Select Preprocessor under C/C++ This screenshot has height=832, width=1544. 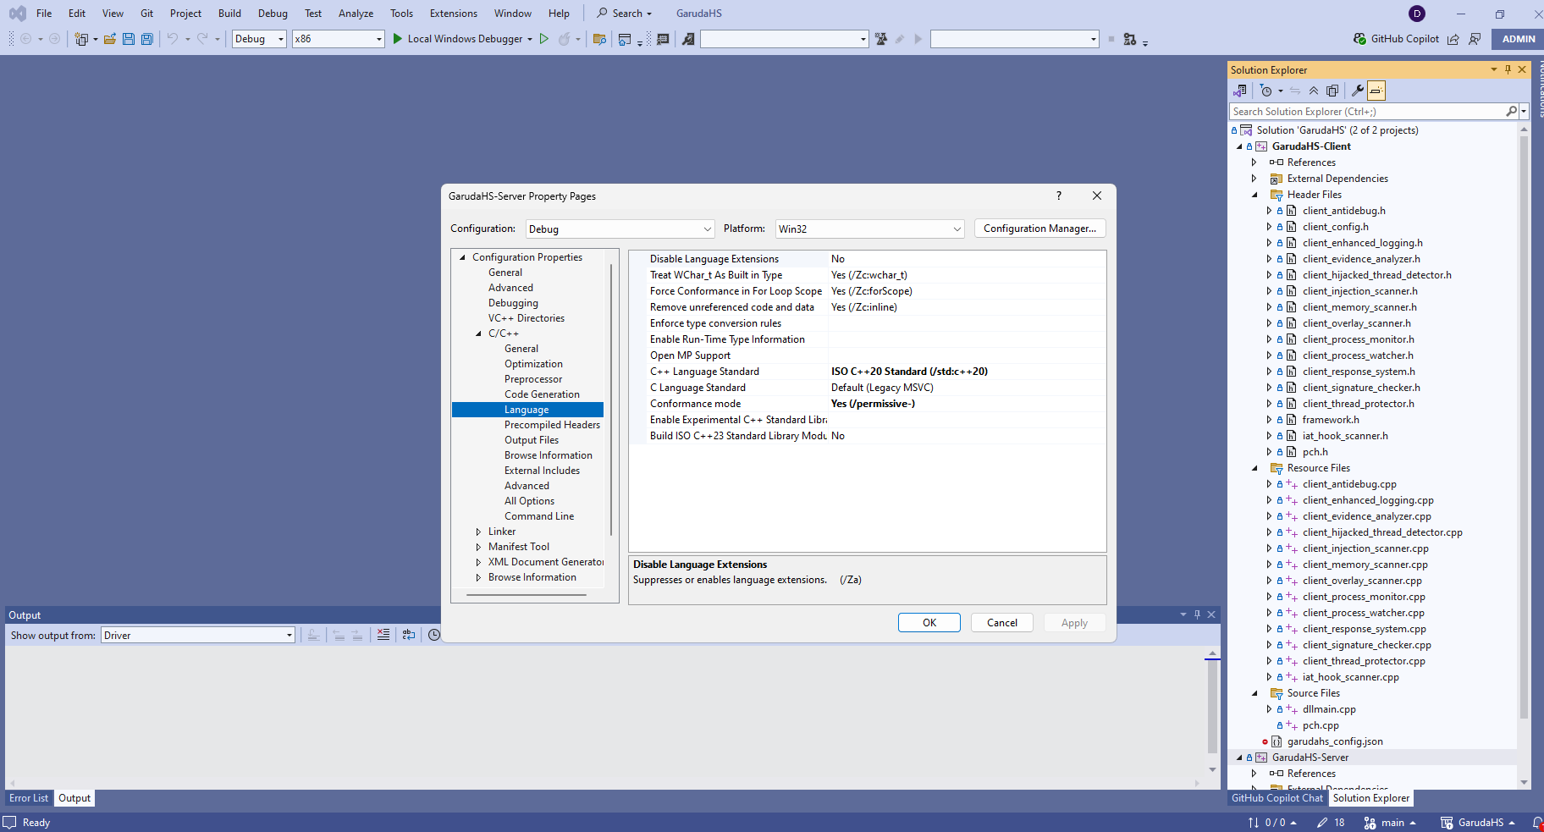coord(533,379)
